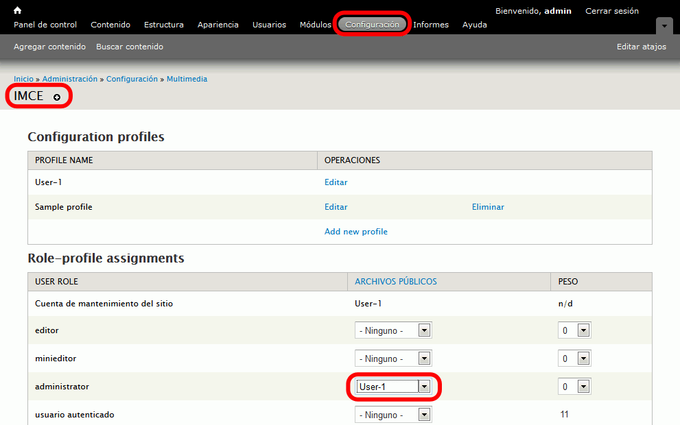The width and height of the screenshot is (680, 425).
Task: Open the usuario autenticado profile dropdown
Action: tap(393, 415)
